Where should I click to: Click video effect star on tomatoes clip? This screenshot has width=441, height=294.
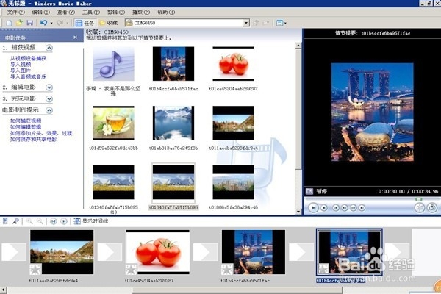[x=131, y=269]
